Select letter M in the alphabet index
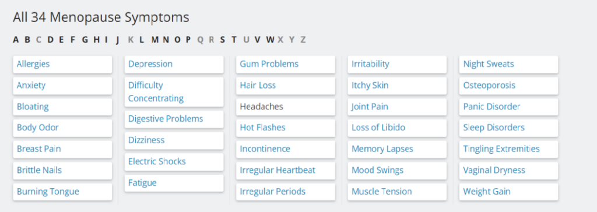This screenshot has height=212, width=597. coord(154,40)
